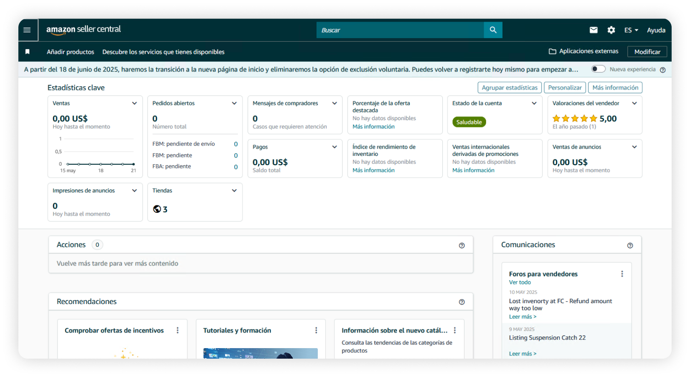Viewport: 690px width, 377px height.
Task: Open the settings gear icon
Action: click(611, 30)
